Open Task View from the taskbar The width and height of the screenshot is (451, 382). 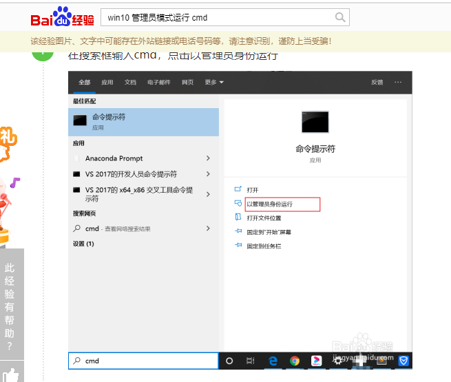251,361
